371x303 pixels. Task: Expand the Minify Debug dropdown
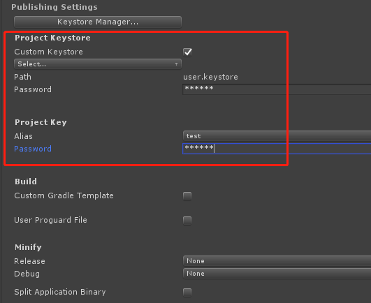click(x=277, y=274)
